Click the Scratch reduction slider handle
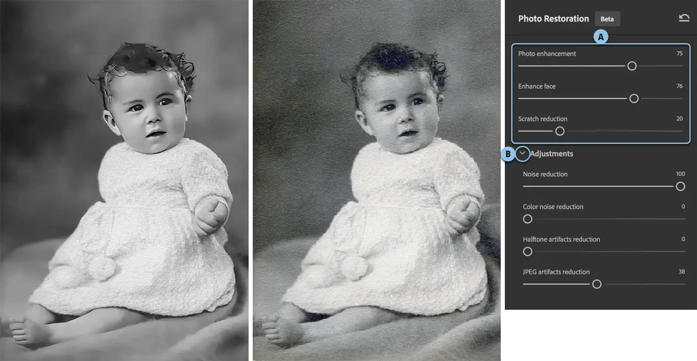This screenshot has height=361, width=697. tap(560, 130)
